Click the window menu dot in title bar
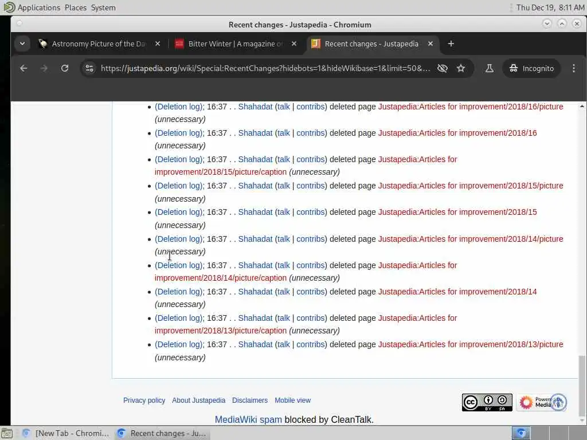The height and width of the screenshot is (440, 587). (19, 23)
